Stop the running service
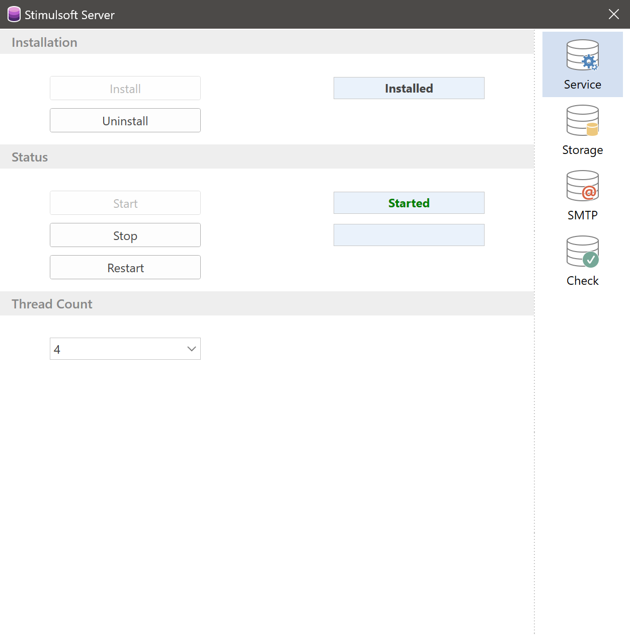Screen dimensions: 630x637 [125, 235]
